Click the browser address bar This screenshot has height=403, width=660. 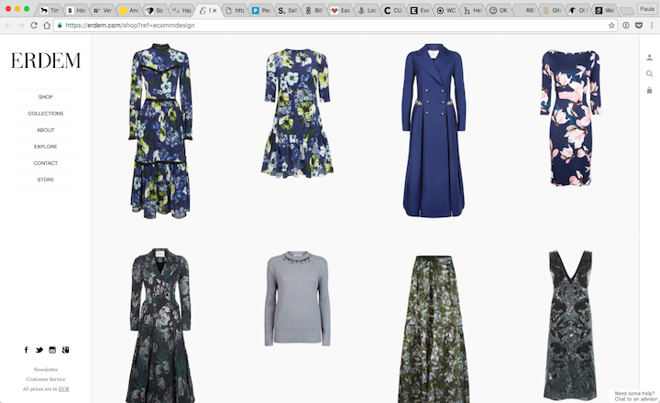tap(321, 26)
